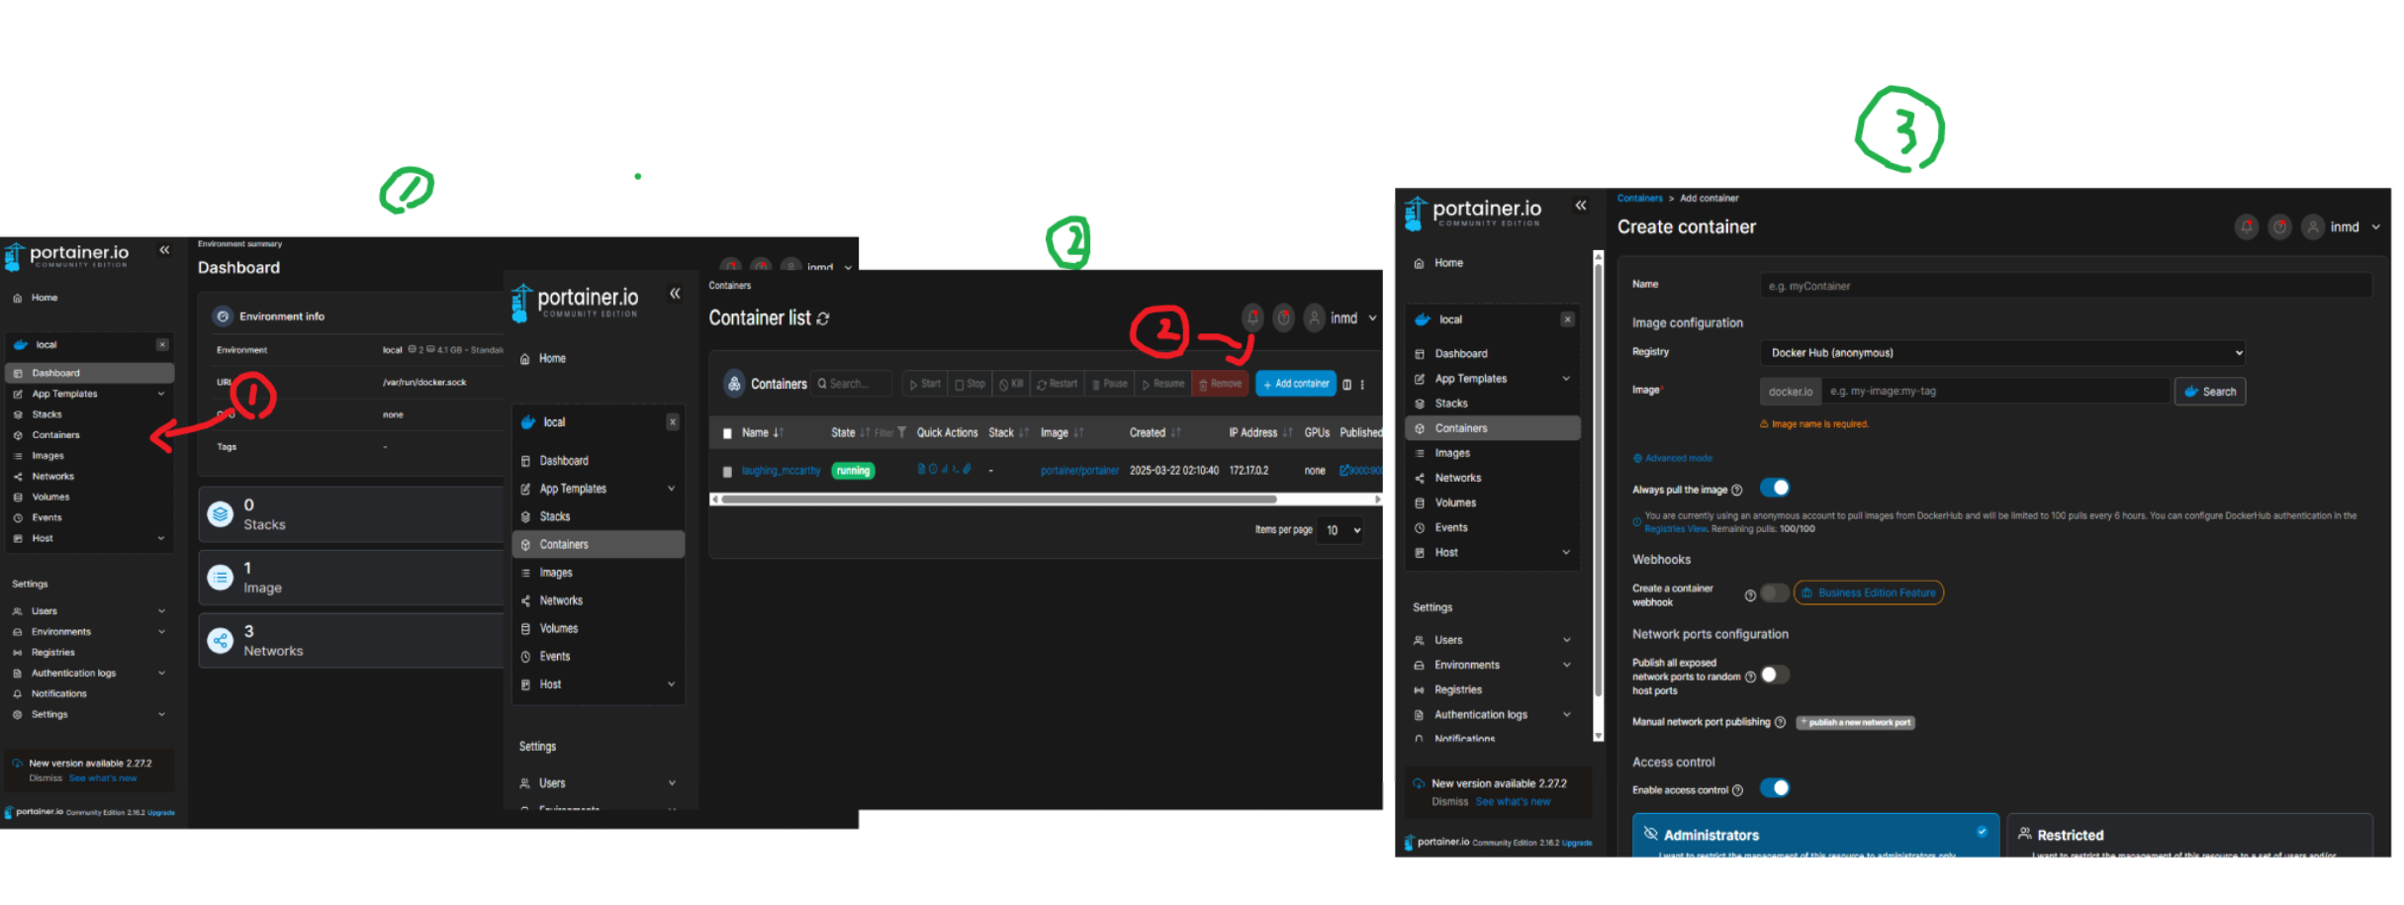Open the State column filter funnel icon
The height and width of the screenshot is (905, 2404).
[901, 432]
